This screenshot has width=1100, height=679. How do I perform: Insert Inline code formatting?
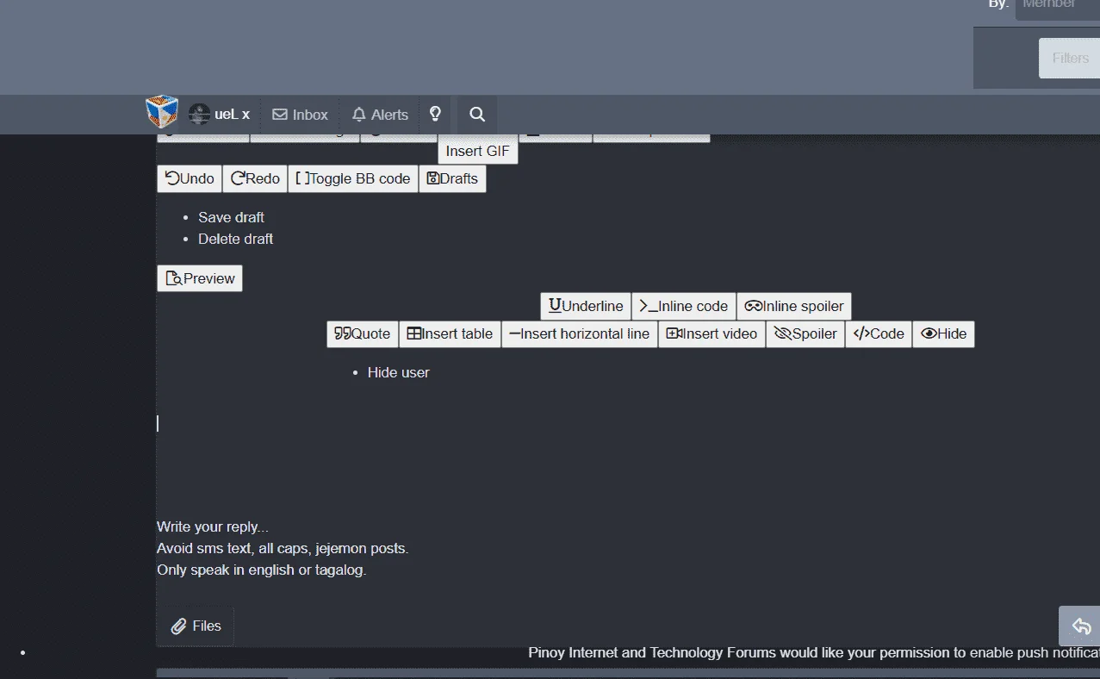point(684,306)
